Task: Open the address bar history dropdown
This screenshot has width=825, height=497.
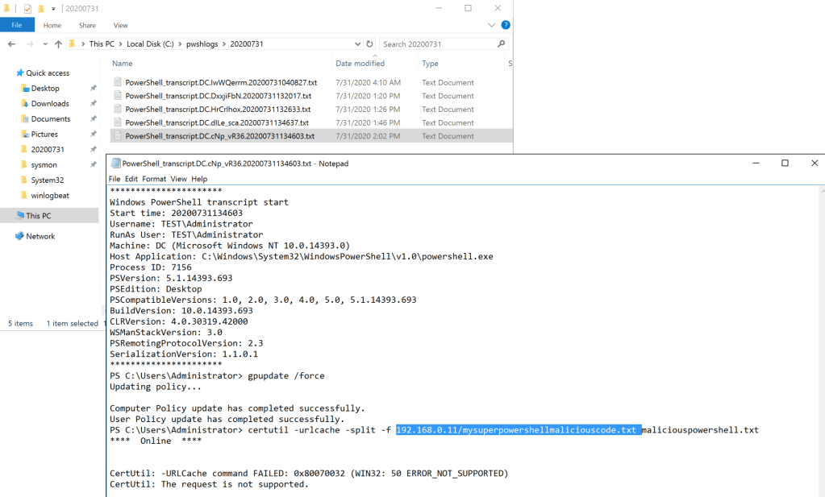Action: pyautogui.click(x=357, y=44)
